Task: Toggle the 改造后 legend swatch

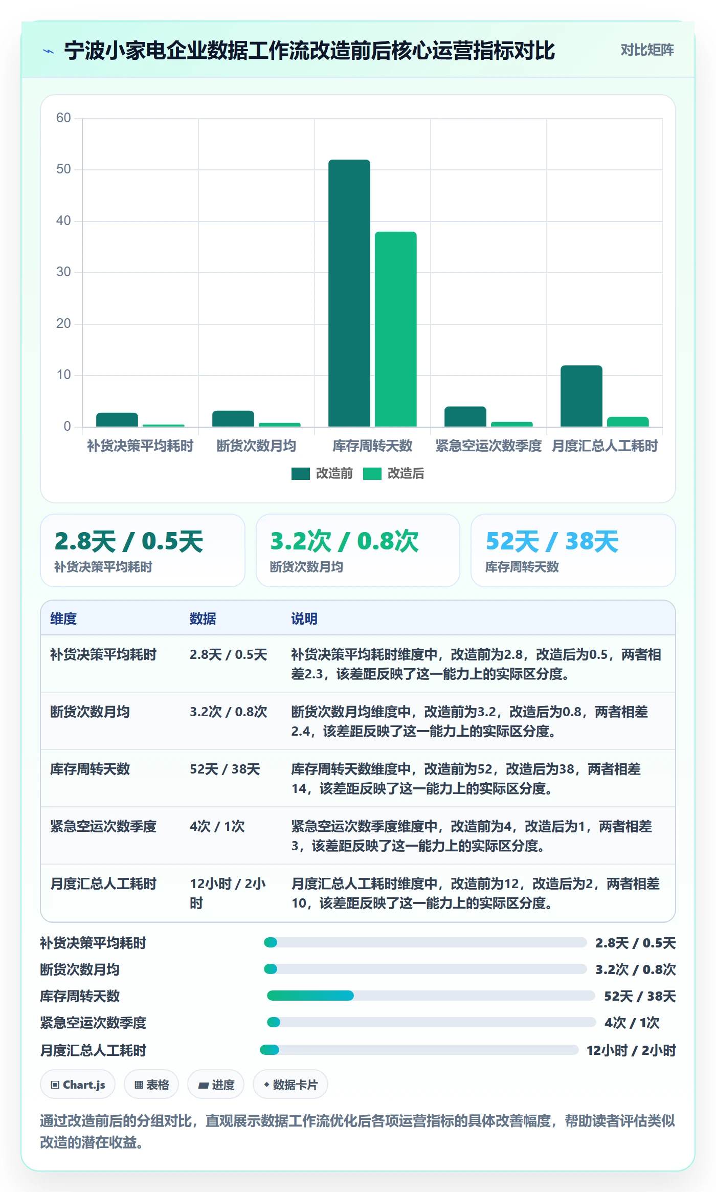Action: pos(372,474)
